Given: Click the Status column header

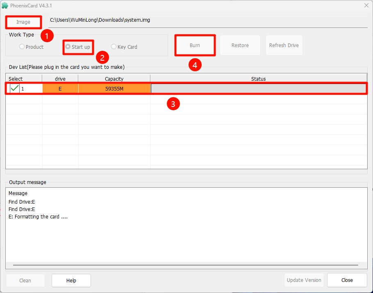Looking at the screenshot, I should pos(259,79).
